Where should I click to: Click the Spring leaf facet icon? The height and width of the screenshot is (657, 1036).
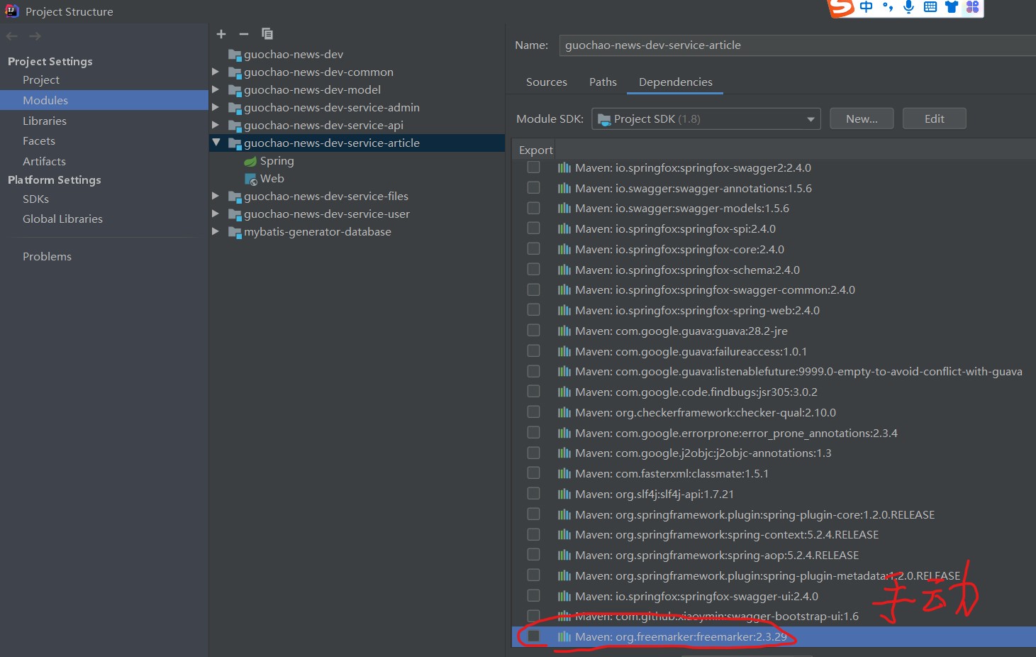(250, 161)
